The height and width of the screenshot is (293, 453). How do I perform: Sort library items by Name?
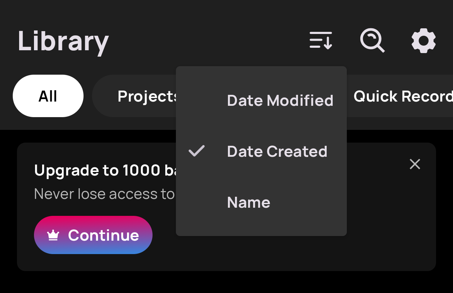coord(248,202)
